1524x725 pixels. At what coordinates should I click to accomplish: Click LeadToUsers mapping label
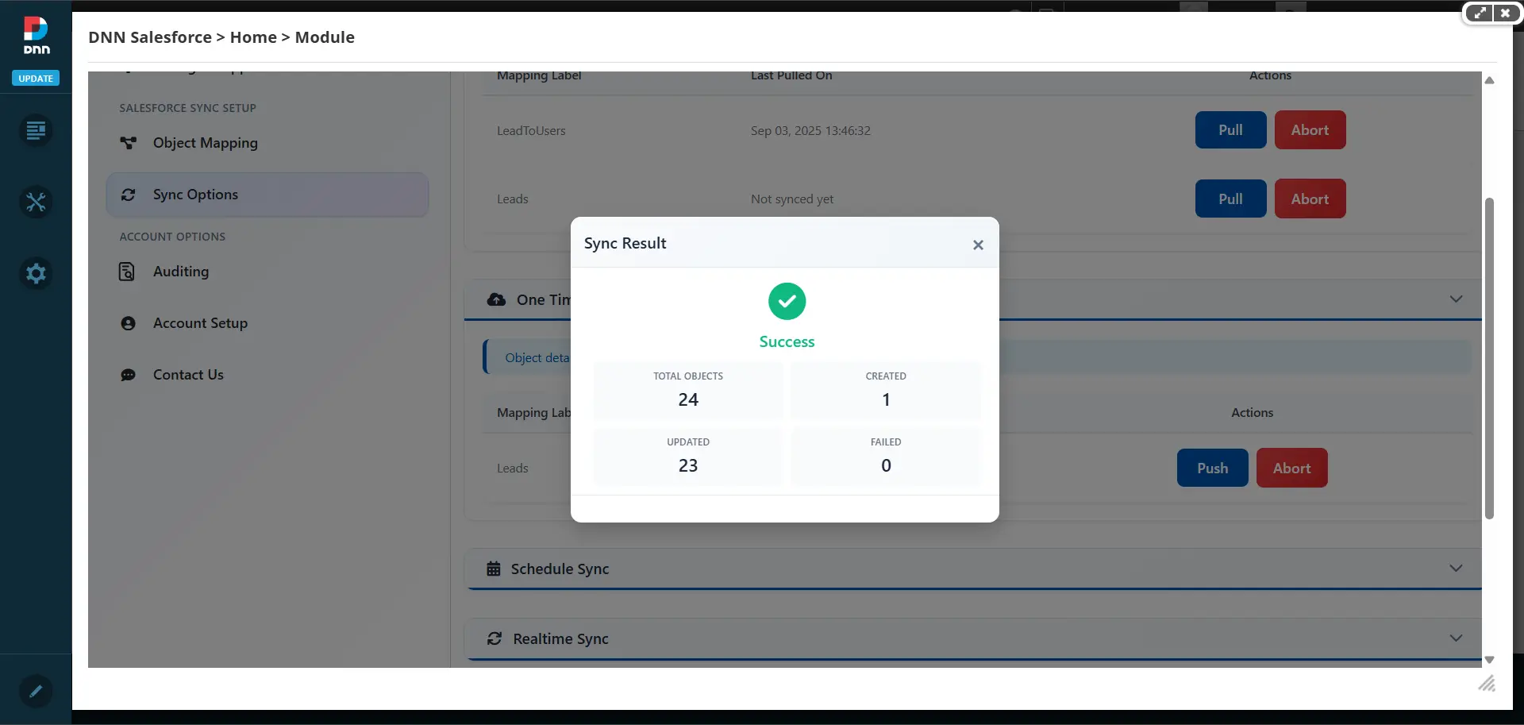tap(531, 131)
